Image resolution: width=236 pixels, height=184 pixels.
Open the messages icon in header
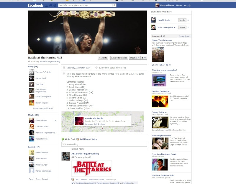[51, 6]
